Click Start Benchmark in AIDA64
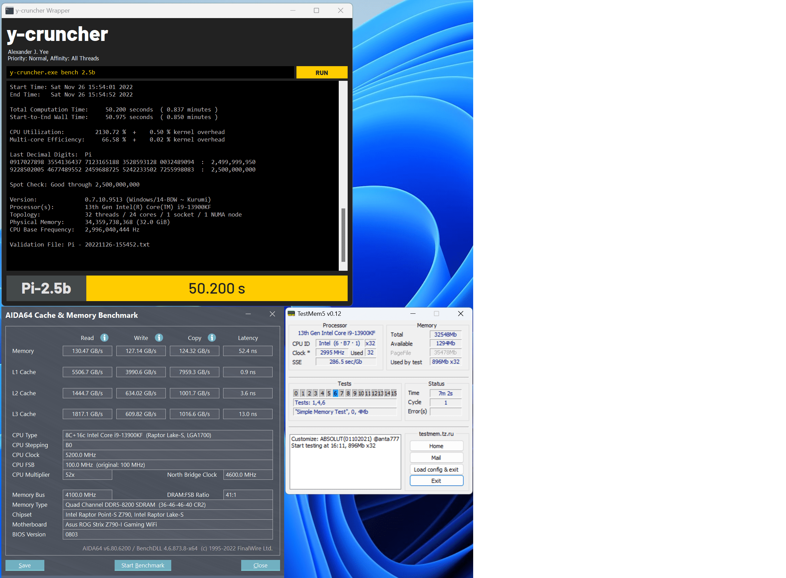The height and width of the screenshot is (578, 786). (x=143, y=565)
